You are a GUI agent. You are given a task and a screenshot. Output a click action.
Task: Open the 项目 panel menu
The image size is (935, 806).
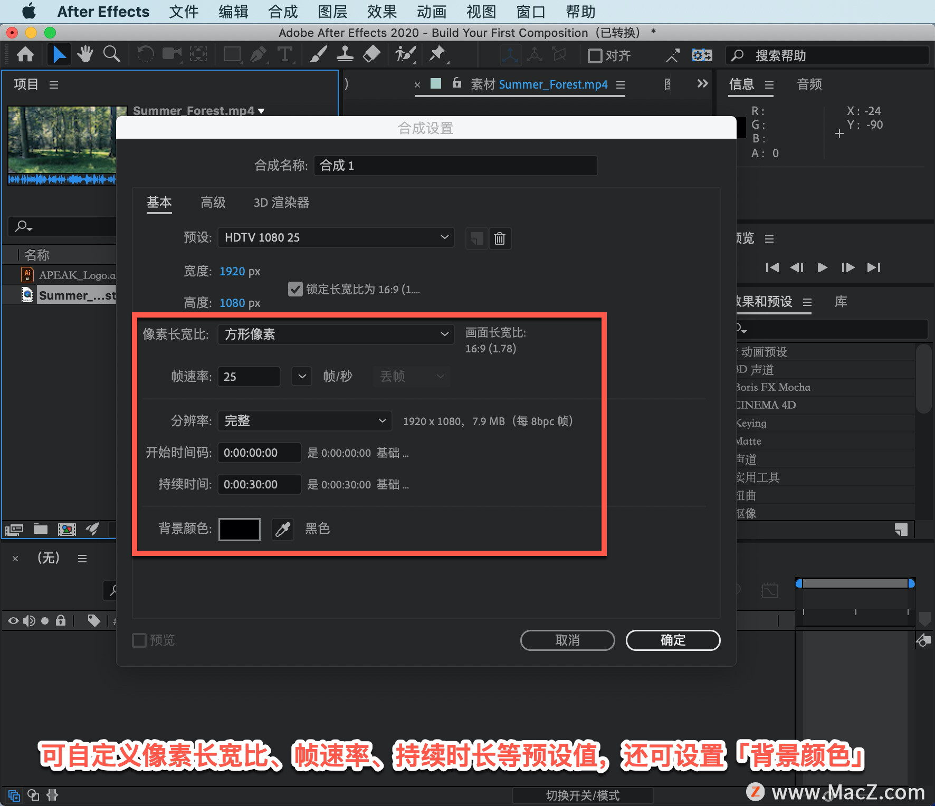54,84
